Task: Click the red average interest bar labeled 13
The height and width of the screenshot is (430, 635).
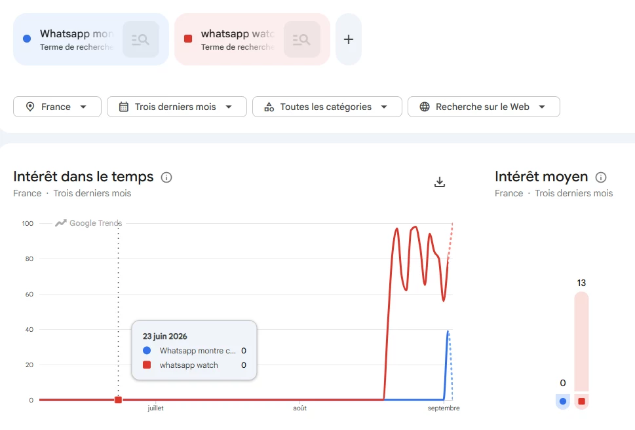Action: tap(581, 342)
